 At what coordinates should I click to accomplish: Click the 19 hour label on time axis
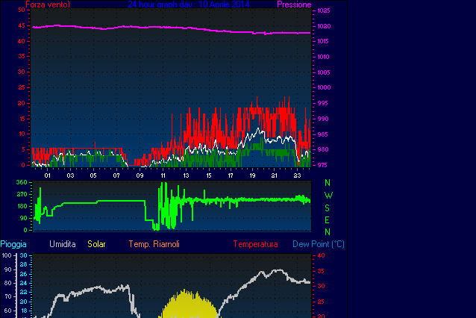pyautogui.click(x=252, y=175)
